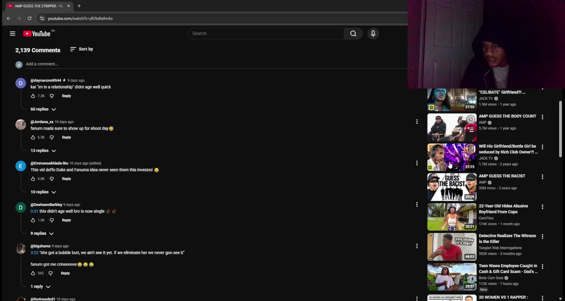Open options menu for @bigshamx comment
565x301 pixels.
pos(416,246)
